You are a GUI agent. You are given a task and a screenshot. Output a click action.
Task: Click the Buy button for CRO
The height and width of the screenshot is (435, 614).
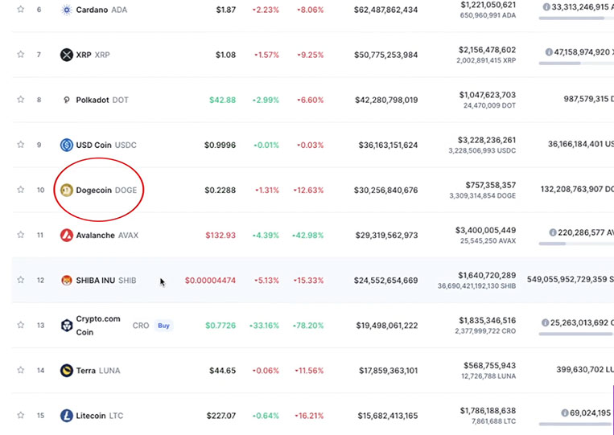point(163,326)
